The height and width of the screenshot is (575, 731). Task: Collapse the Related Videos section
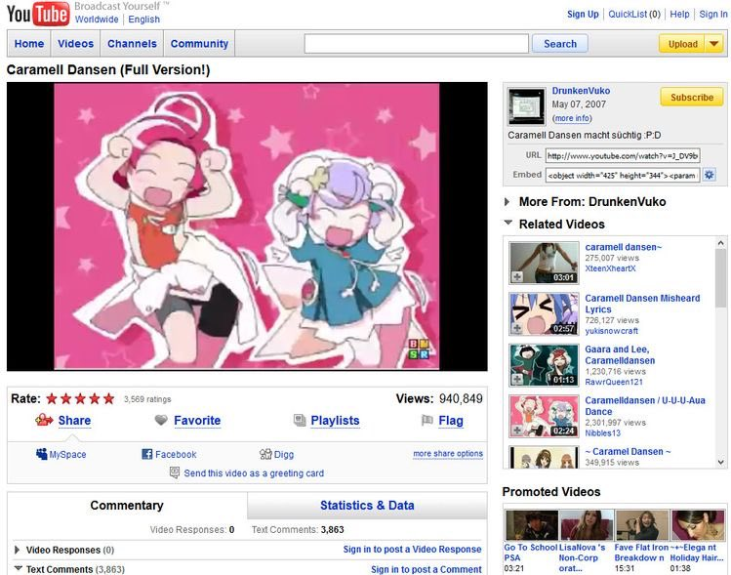(508, 223)
